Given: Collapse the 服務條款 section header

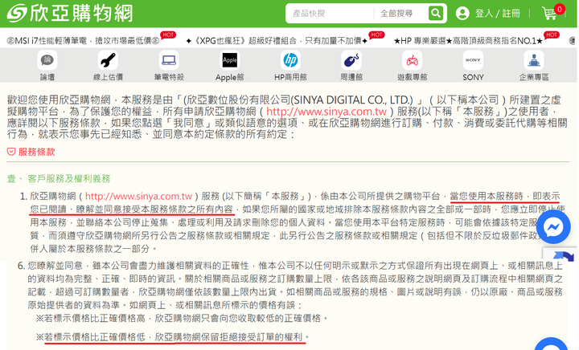Looking at the screenshot, I should point(31,152).
